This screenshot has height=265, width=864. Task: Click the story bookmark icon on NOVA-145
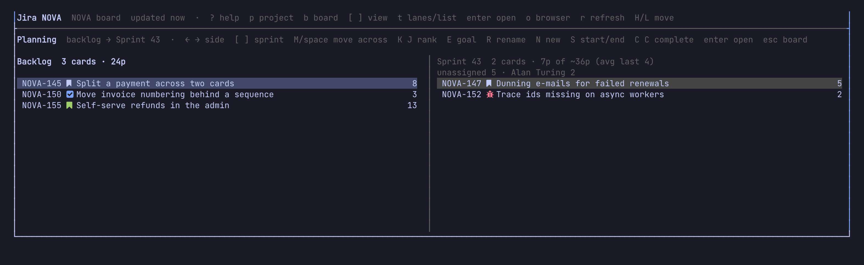(69, 83)
